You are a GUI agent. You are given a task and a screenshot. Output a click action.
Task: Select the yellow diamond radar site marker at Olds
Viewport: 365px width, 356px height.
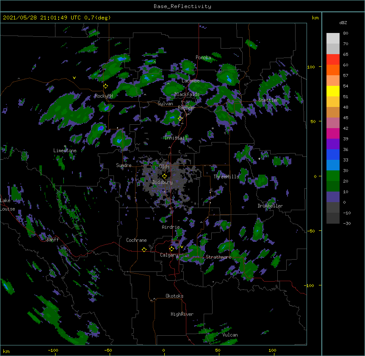coord(165,176)
